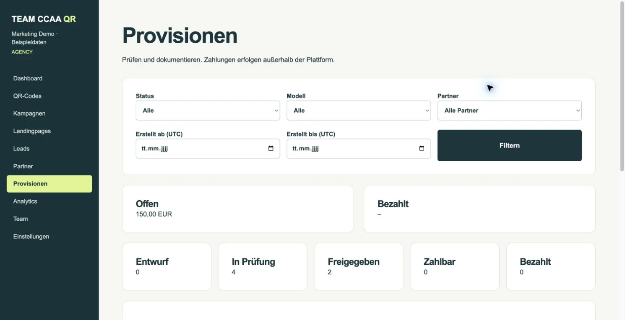Click the AGENCY label in sidebar
Image resolution: width=625 pixels, height=320 pixels.
tap(22, 52)
